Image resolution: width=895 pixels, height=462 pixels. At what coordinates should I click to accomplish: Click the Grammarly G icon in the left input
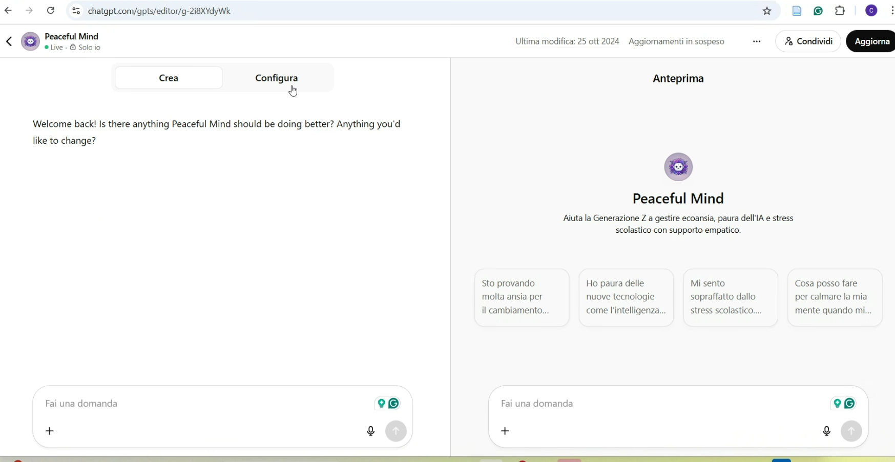(393, 404)
